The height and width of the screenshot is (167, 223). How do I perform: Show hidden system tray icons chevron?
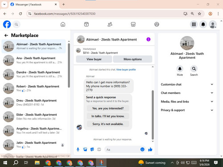pos(172,163)
